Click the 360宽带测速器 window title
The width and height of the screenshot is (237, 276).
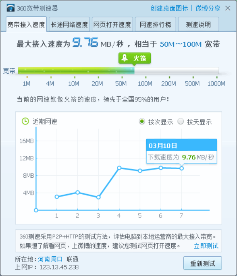point(37,8)
